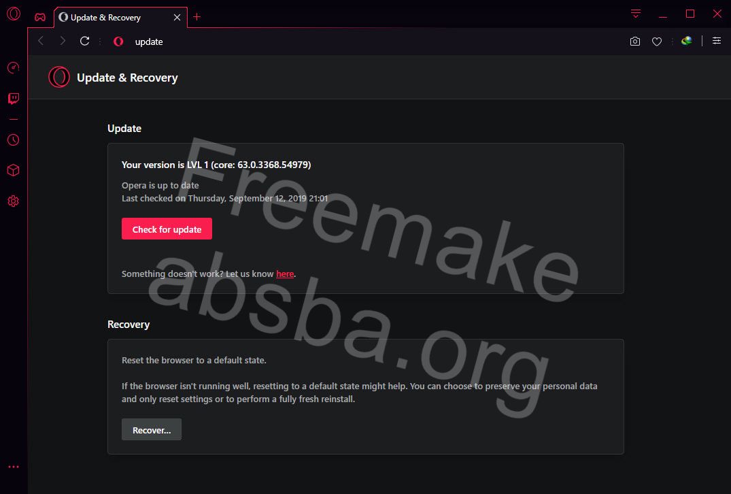The width and height of the screenshot is (731, 494).
Task: Click the 'Recovery' section heading
Action: pos(129,324)
